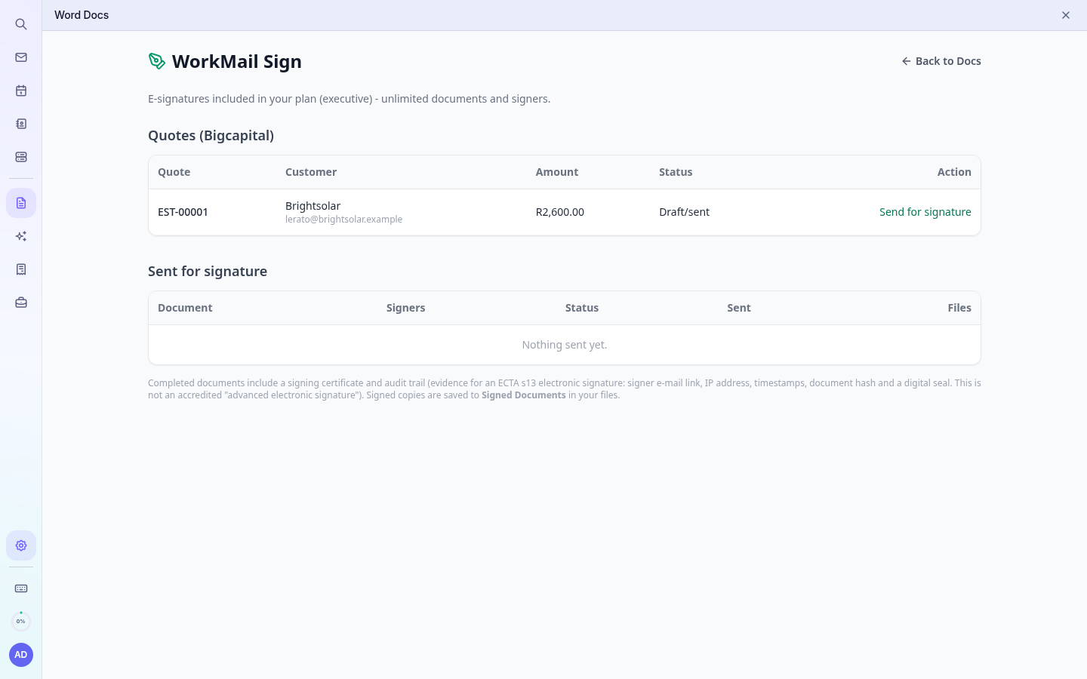Click the Draft/sent status cell
The width and height of the screenshot is (1087, 679).
click(x=684, y=212)
